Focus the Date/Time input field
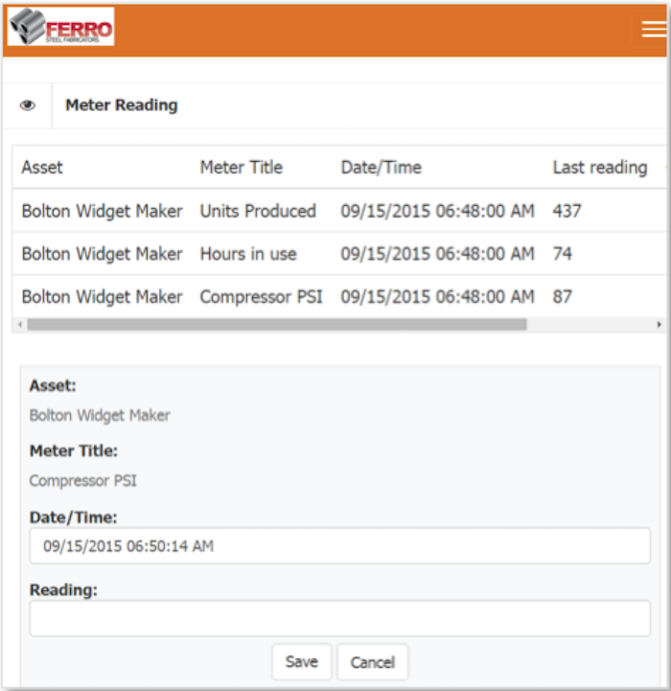This screenshot has width=671, height=691. tap(339, 546)
